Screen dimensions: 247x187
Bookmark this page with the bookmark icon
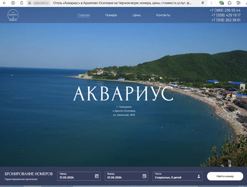click(x=203, y=3)
